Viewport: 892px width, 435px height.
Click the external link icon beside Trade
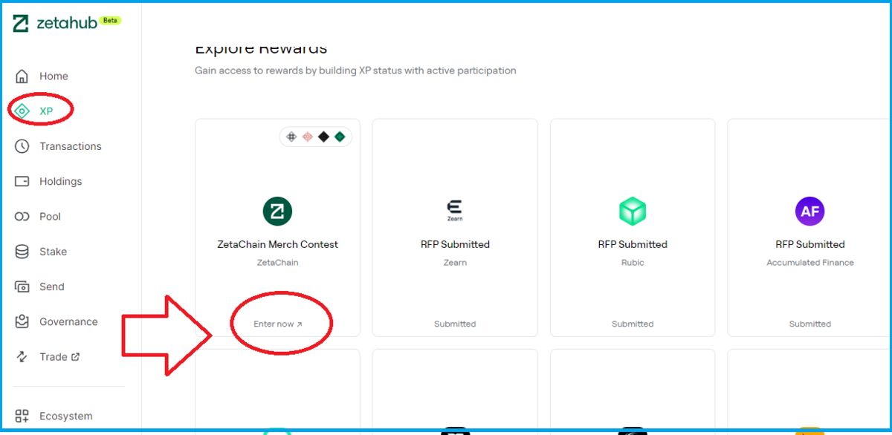click(75, 357)
